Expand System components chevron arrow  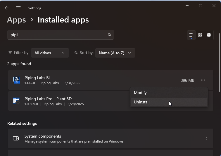tap(206, 138)
